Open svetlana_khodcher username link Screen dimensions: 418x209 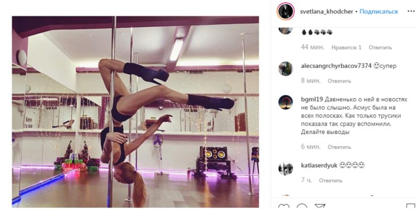(x=327, y=11)
